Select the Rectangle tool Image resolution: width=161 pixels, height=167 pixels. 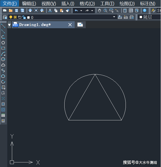(x=3, y=48)
